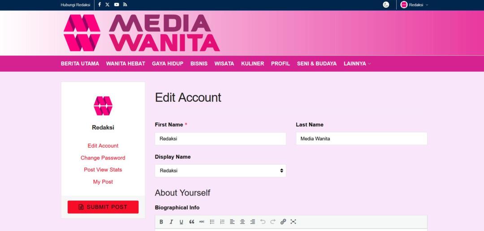Open the Display Name dropdown

[220, 171]
